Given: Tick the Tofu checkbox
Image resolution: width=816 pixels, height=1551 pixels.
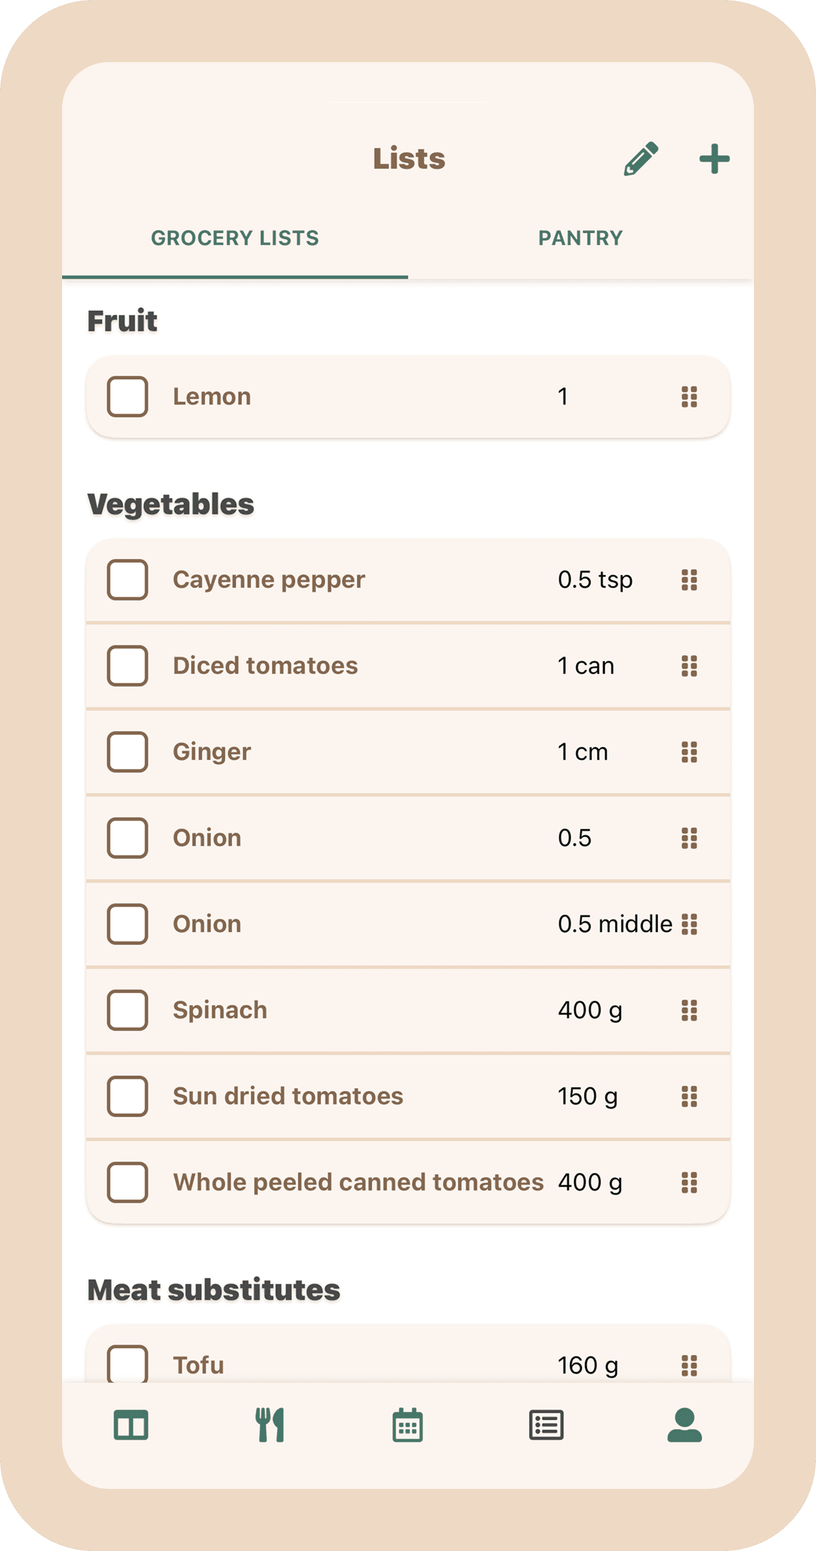Looking at the screenshot, I should (127, 1364).
